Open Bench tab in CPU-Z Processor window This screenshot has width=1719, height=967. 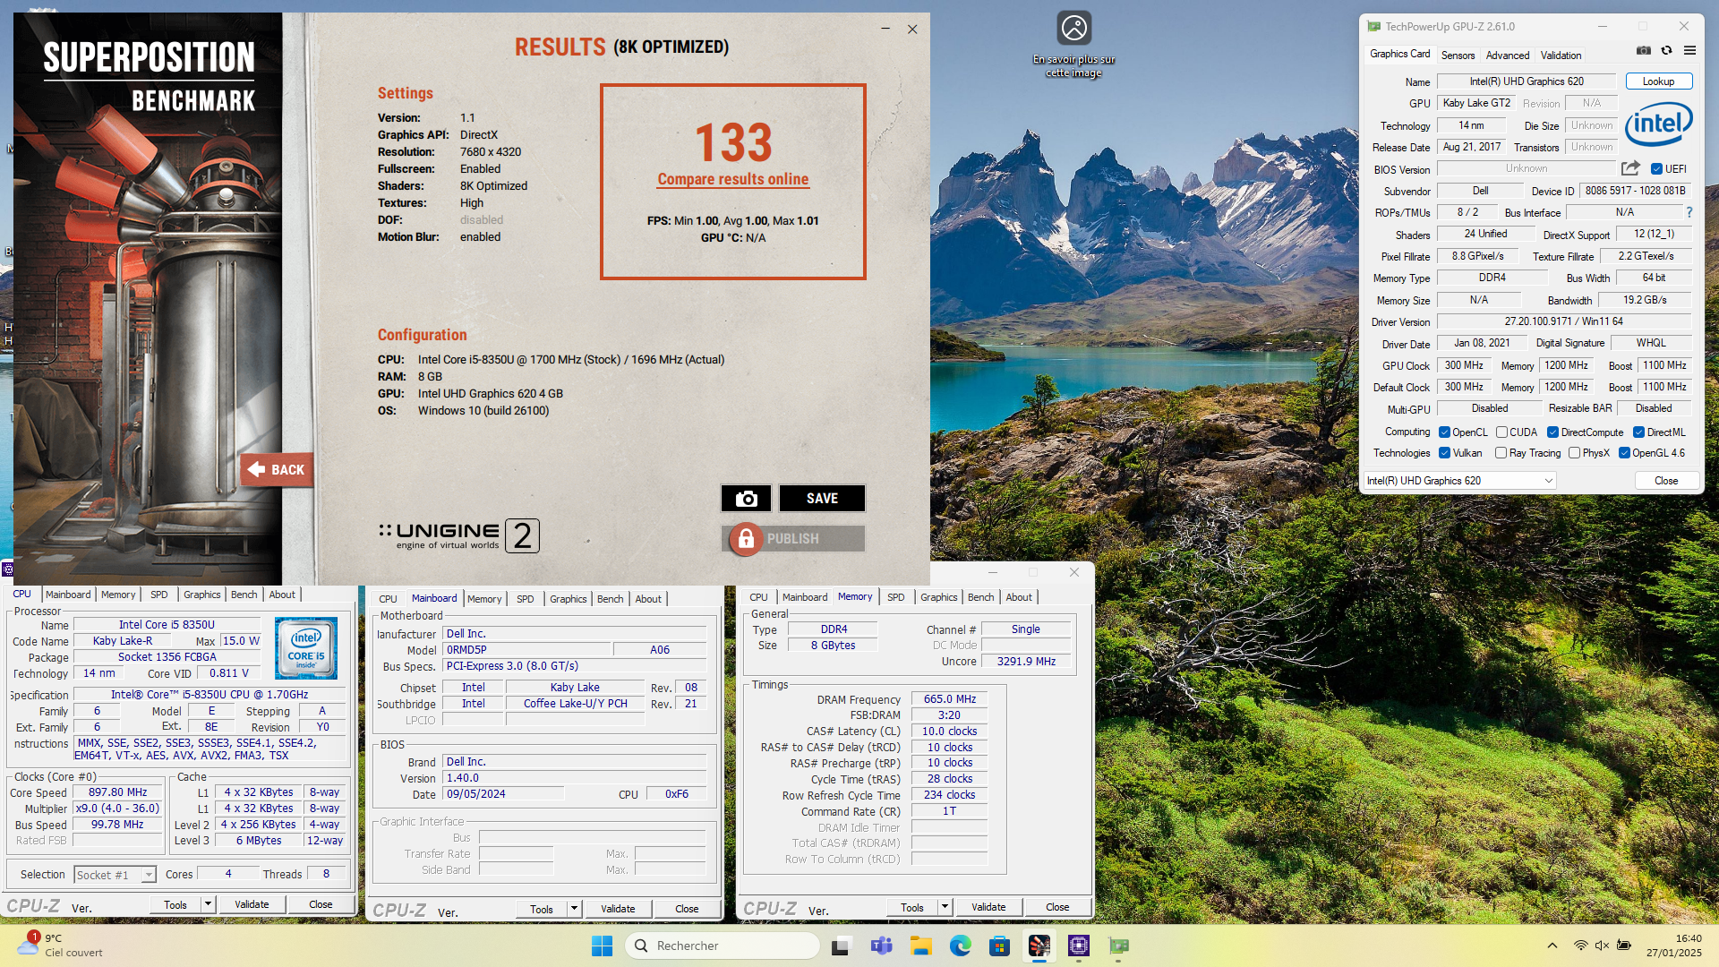(244, 595)
